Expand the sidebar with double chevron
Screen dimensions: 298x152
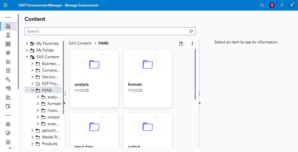pyautogui.click(x=10, y=148)
